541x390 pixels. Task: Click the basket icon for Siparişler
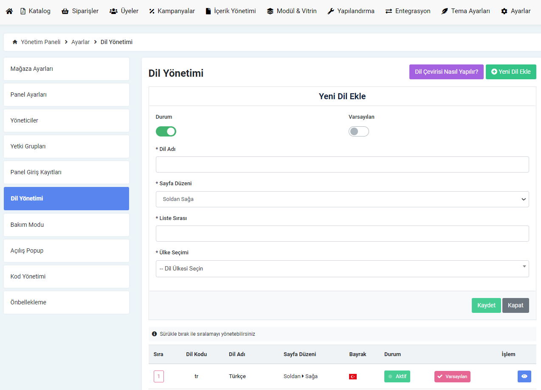tap(65, 11)
